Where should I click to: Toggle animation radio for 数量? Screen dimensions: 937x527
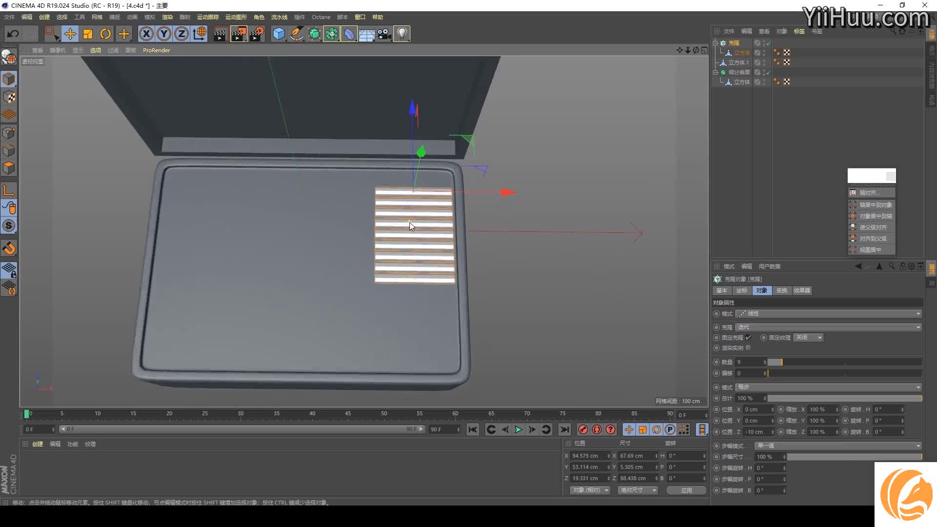(x=716, y=362)
